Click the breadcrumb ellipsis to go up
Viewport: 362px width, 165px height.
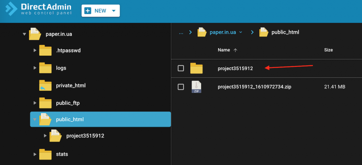click(x=181, y=32)
